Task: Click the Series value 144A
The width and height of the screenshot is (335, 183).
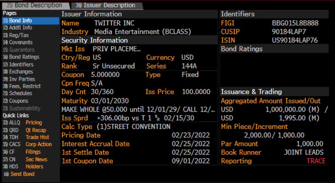Action: tap(189, 66)
